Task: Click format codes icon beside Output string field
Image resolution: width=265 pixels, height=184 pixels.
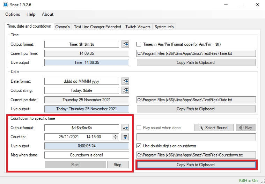Action: (125, 90)
